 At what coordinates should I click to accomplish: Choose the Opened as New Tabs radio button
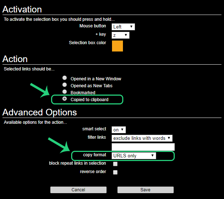tap(65, 85)
